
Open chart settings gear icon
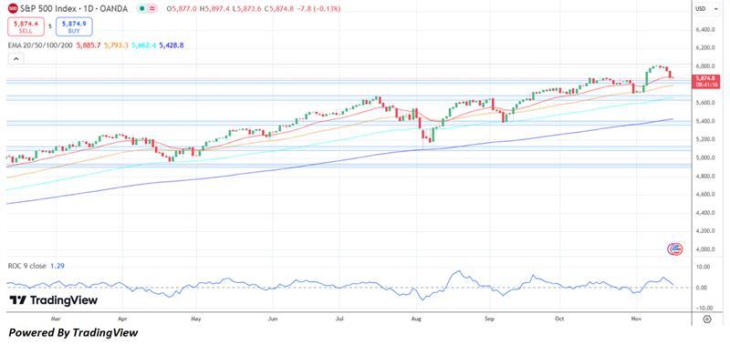[x=706, y=319]
